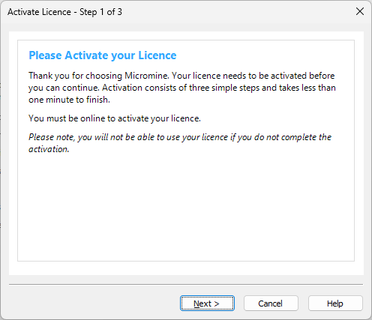This screenshot has width=372, height=320.
Task: Click the "Activate Licence" window title text
Action: (39, 12)
